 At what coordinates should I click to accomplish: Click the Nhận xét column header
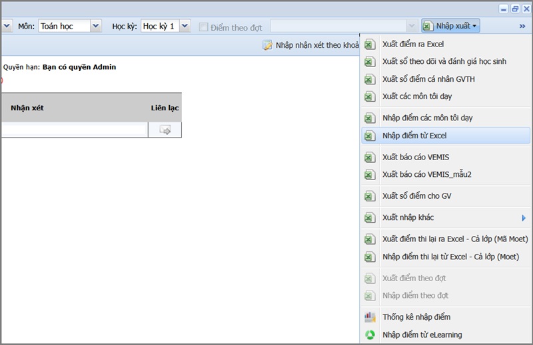27,108
